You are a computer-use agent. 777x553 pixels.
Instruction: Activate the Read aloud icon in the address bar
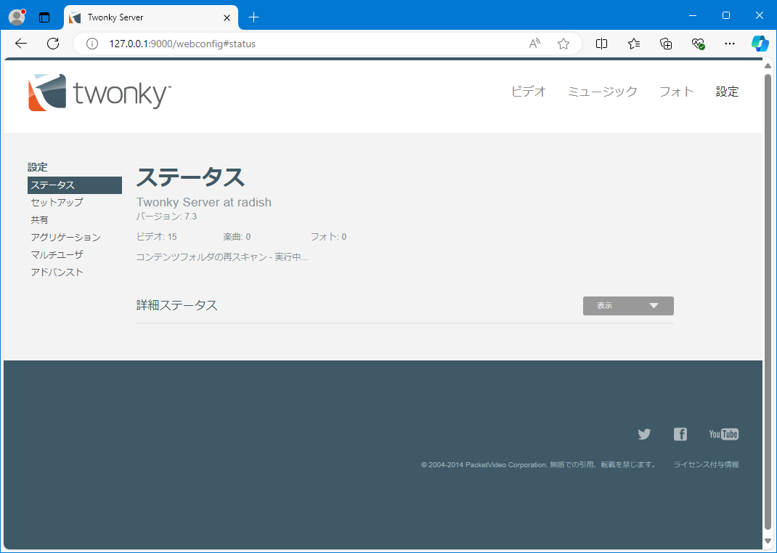(x=534, y=44)
